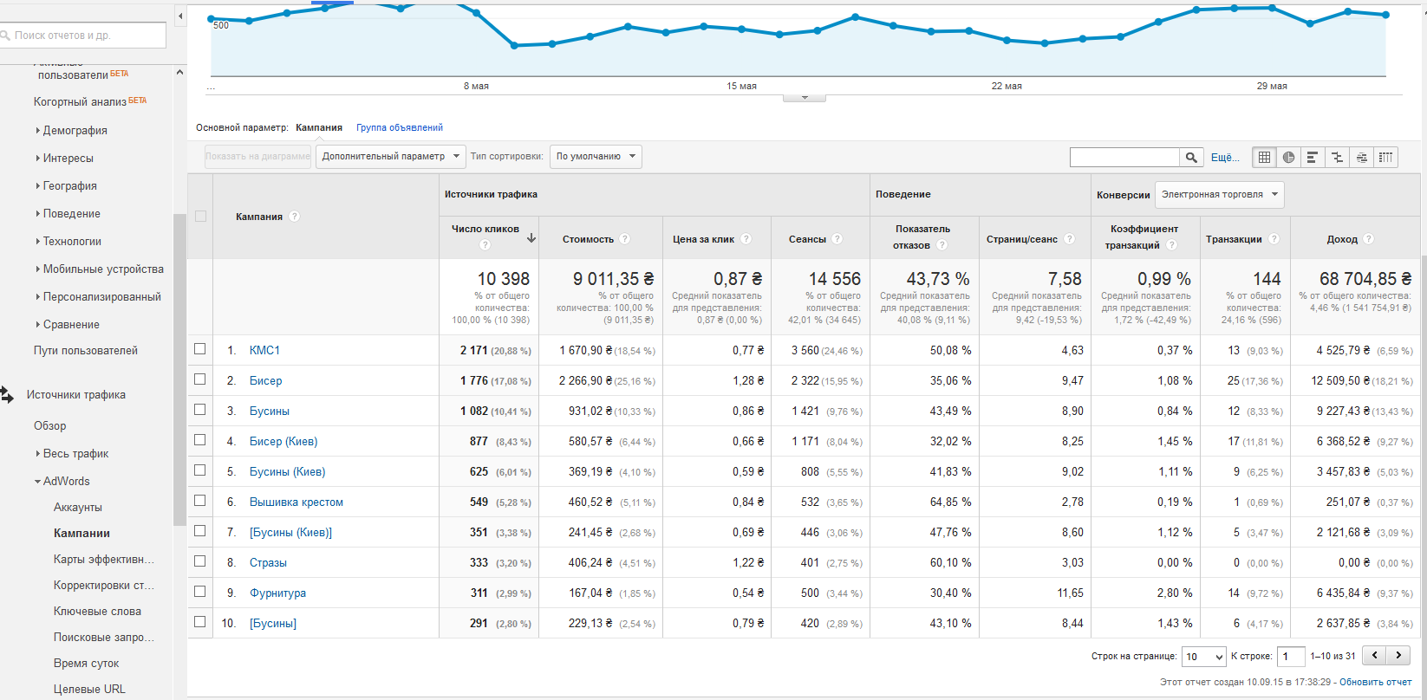Click the help icon next to Стоимость

(x=624, y=239)
